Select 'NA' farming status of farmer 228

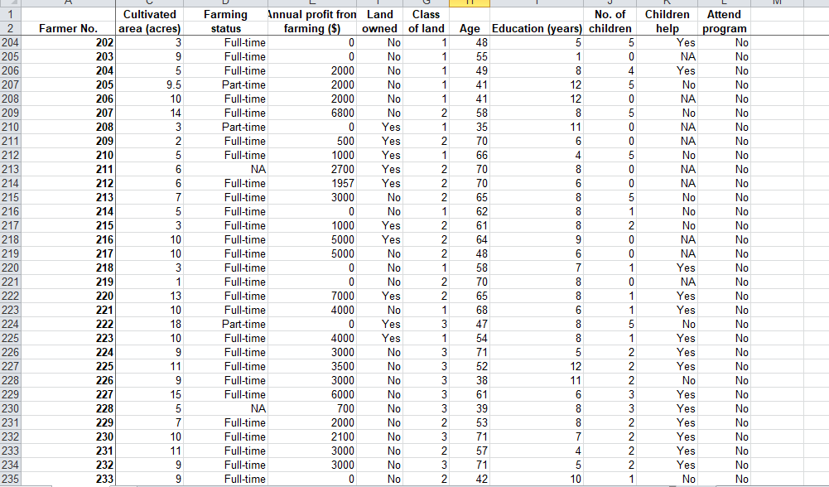(225, 409)
